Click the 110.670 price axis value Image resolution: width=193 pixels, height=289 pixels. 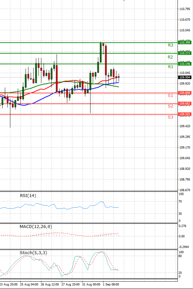(x=185, y=20)
